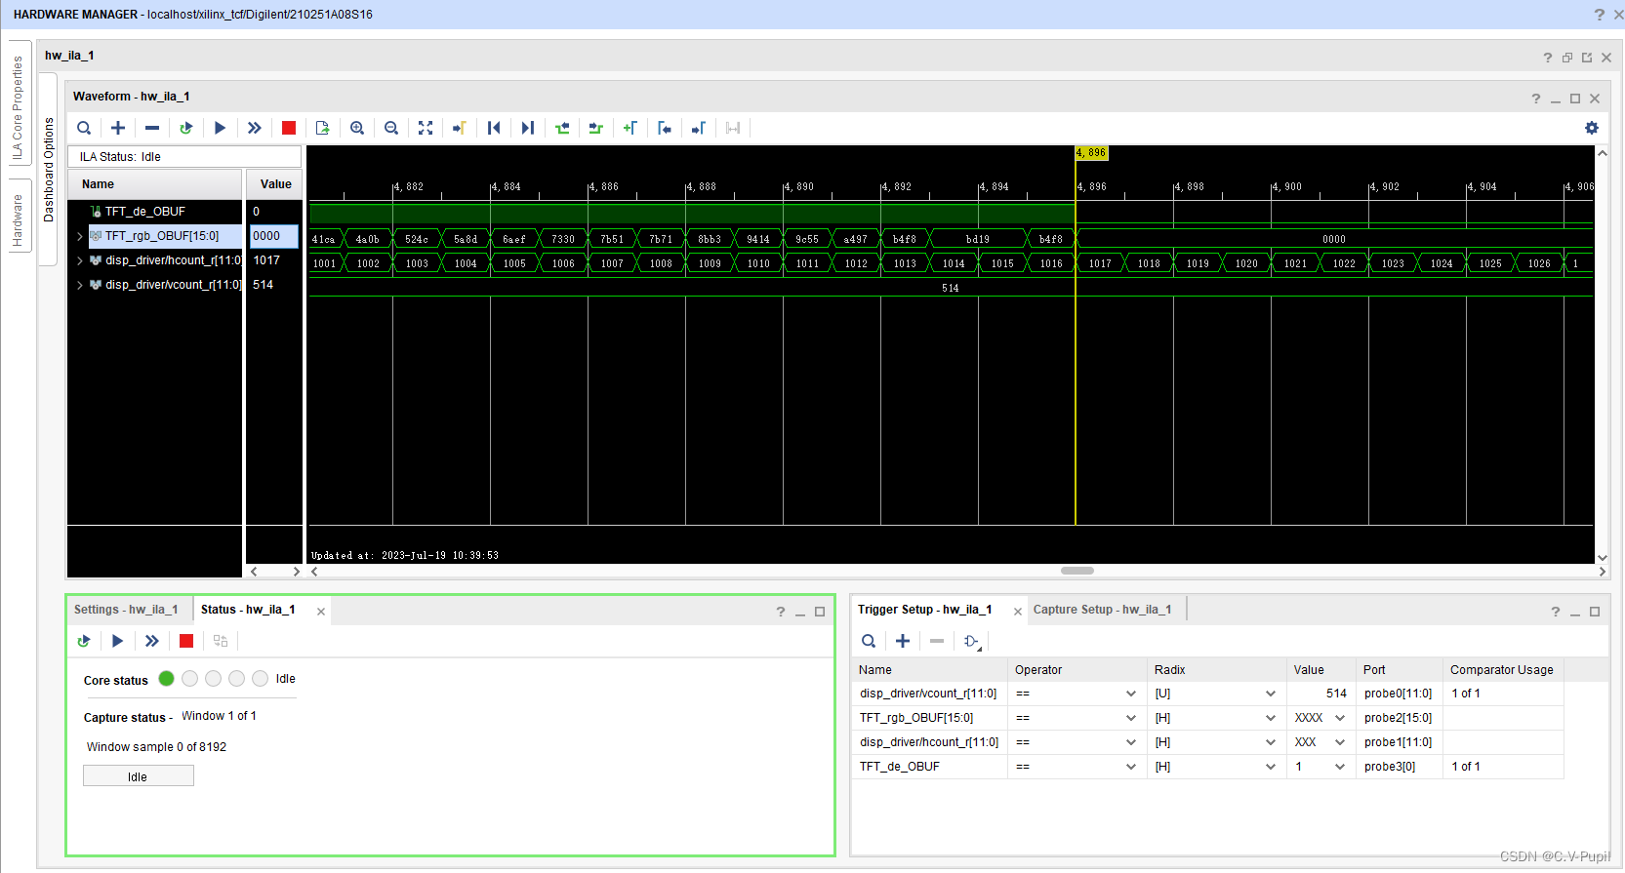
Task: Add probe to Trigger Setup
Action: (903, 641)
